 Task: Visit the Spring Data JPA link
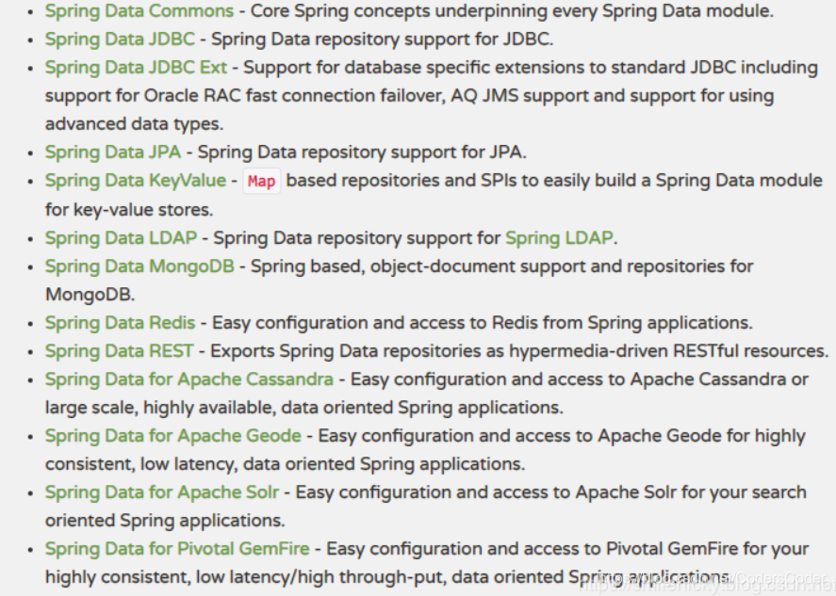113,153
